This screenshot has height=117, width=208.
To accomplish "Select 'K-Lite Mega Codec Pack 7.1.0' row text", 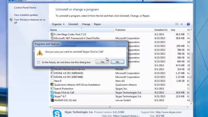I will (70, 34).
